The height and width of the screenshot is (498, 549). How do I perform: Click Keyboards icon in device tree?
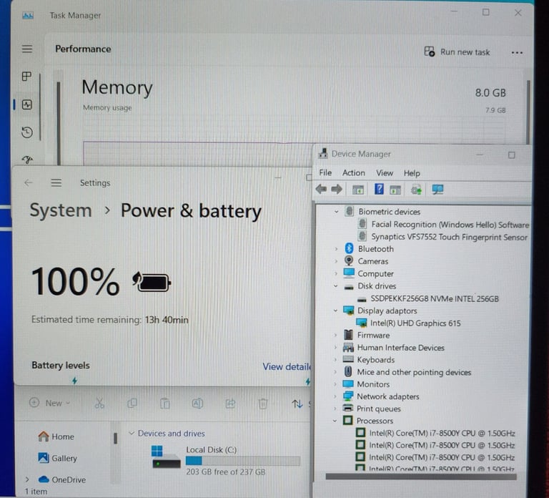(x=348, y=359)
